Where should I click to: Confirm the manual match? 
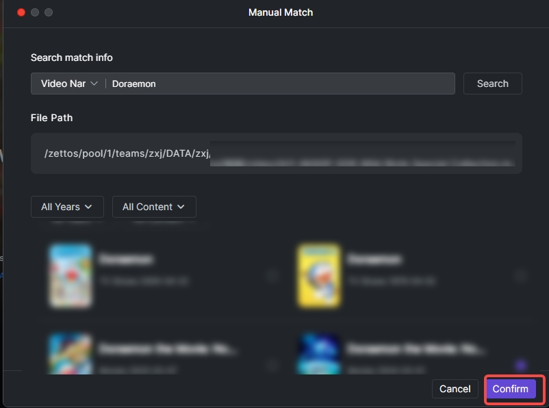(511, 389)
